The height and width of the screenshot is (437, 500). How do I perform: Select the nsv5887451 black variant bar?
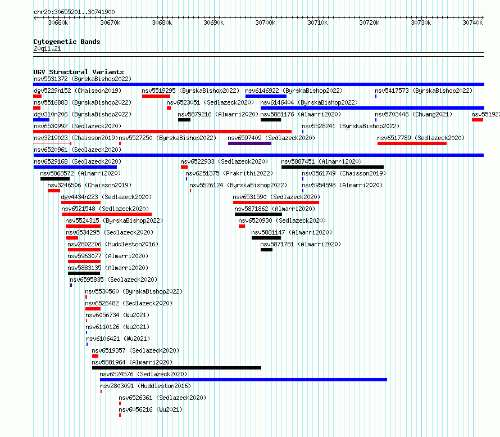tap(333, 167)
